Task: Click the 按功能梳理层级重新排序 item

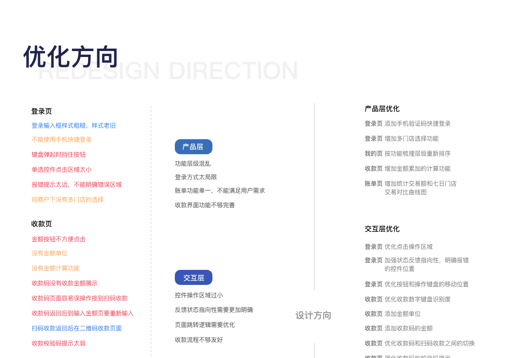Action: click(417, 154)
